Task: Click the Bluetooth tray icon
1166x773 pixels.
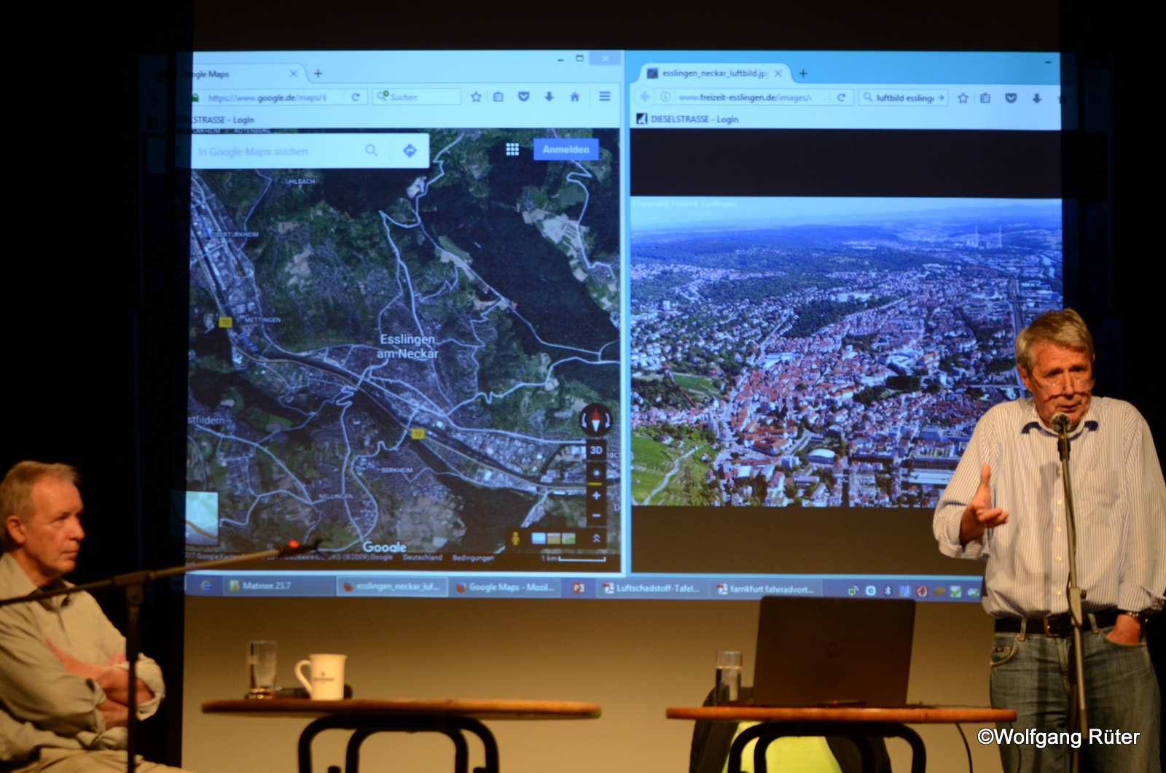Action: click(x=888, y=591)
